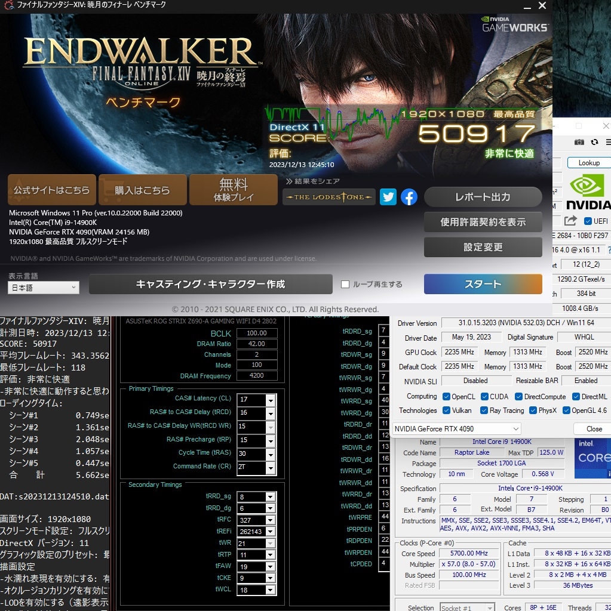Open the tRTP dropdown
611x611 pixels.
click(x=271, y=555)
